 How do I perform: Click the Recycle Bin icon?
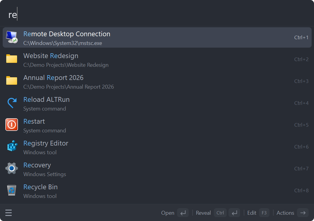[x=12, y=190]
